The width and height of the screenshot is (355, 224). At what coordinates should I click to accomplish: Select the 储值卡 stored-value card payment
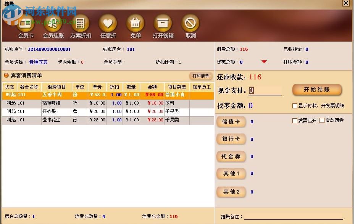231,122
